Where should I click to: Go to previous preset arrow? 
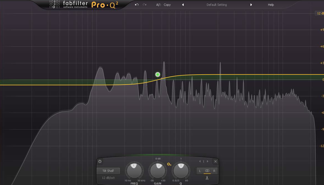pyautogui.click(x=183, y=5)
